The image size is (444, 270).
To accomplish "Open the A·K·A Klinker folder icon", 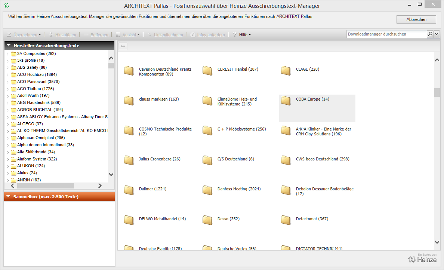I will (x=286, y=130).
